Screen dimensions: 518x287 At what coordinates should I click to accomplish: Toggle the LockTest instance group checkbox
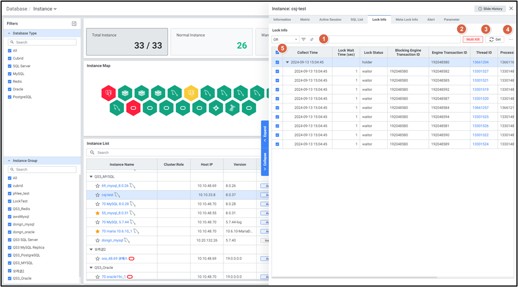tap(9, 201)
